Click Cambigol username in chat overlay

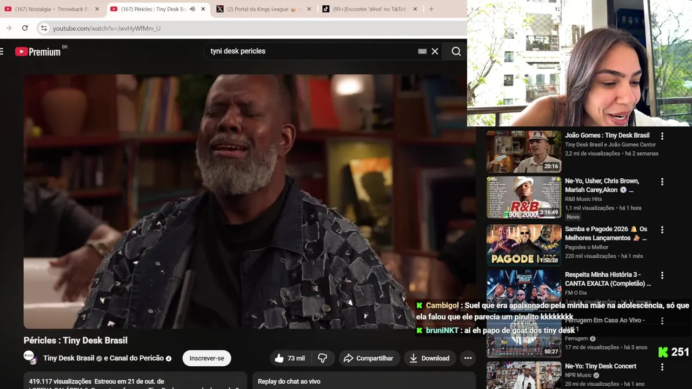tap(442, 305)
